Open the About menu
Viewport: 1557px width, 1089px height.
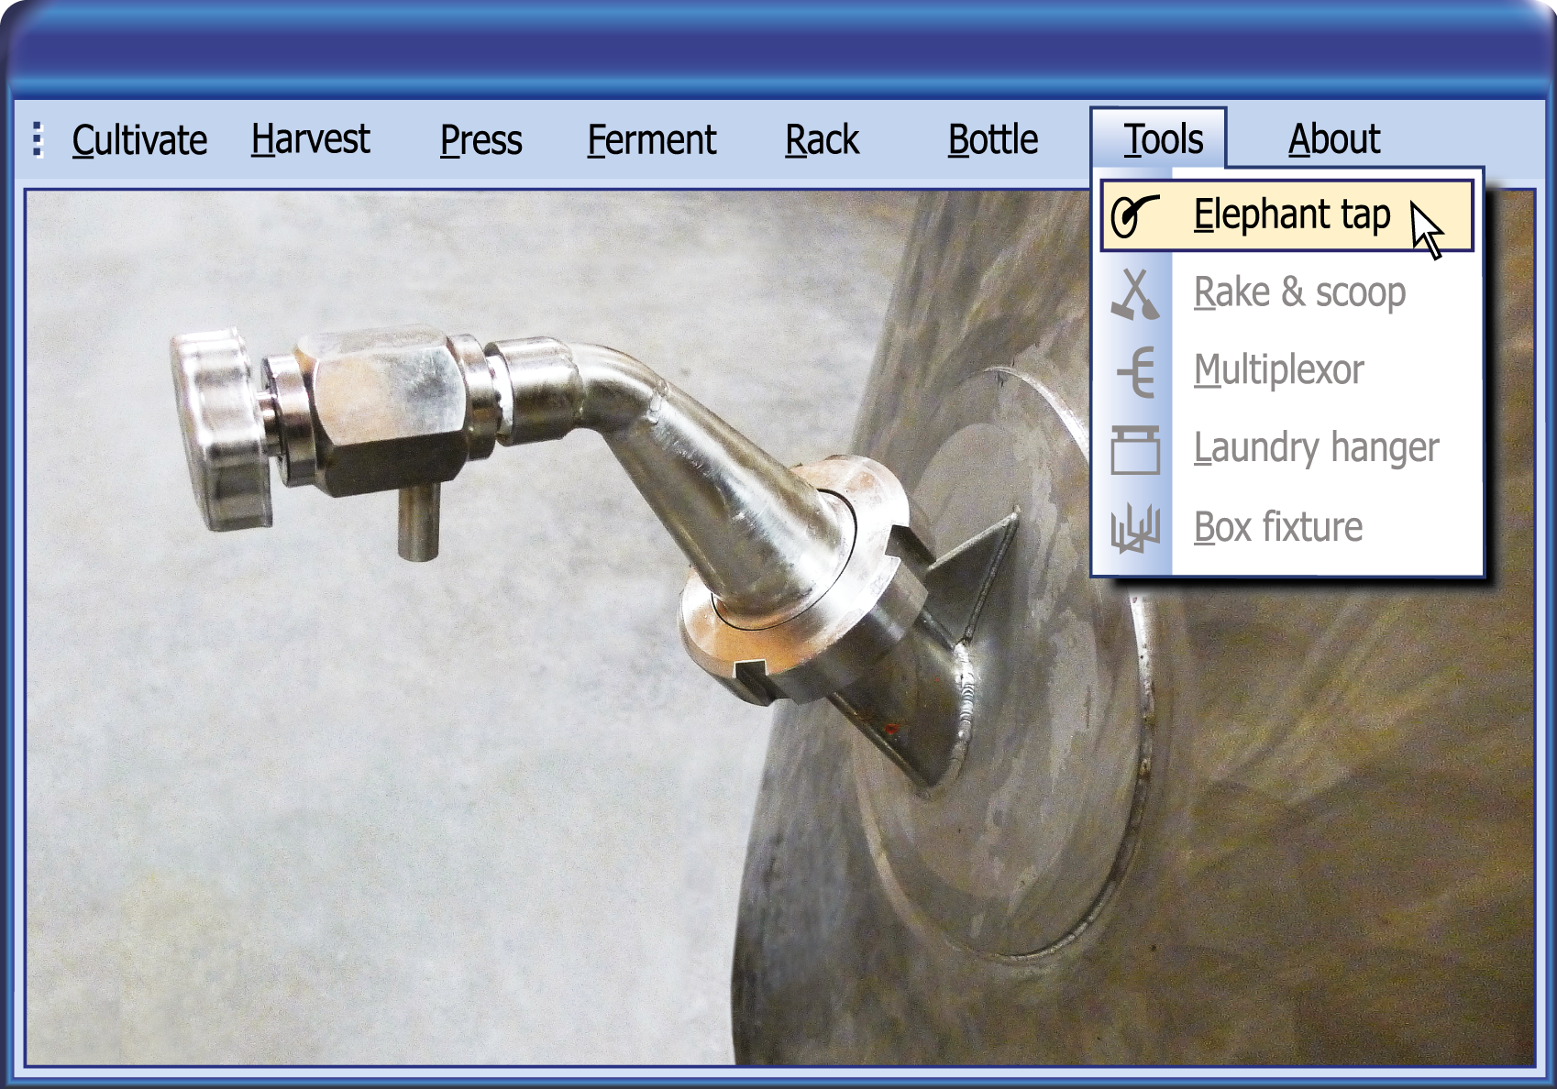point(1334,140)
